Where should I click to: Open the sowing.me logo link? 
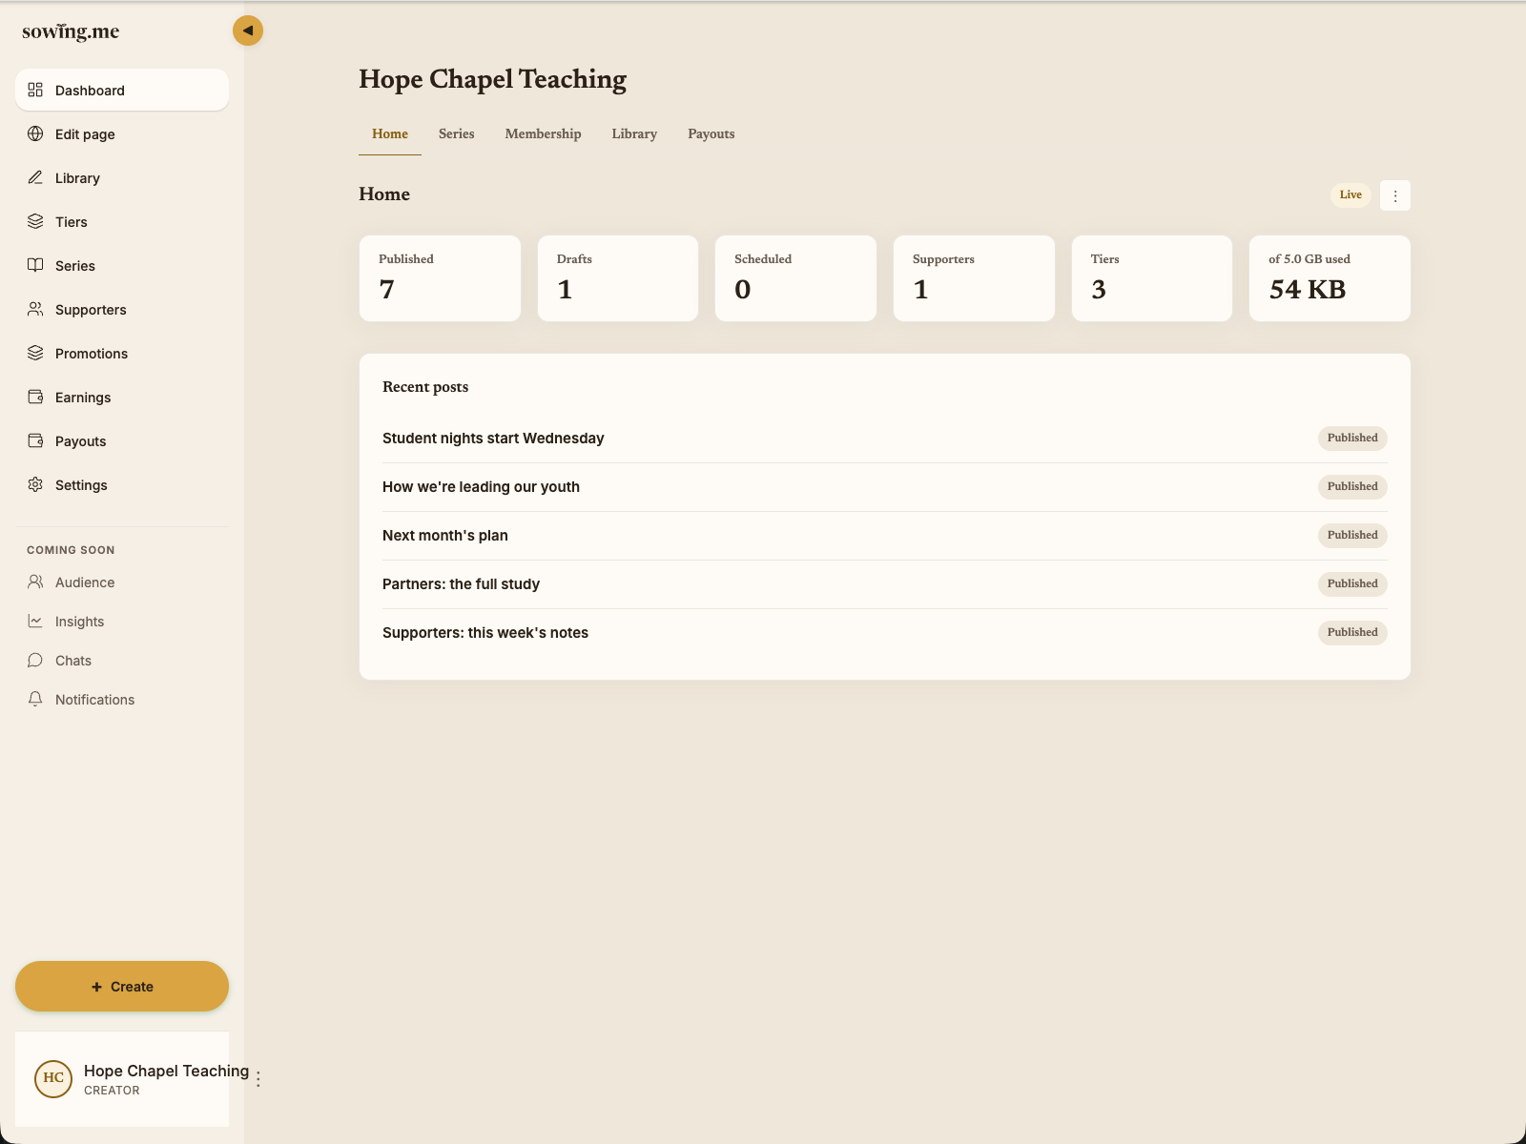[x=71, y=31]
